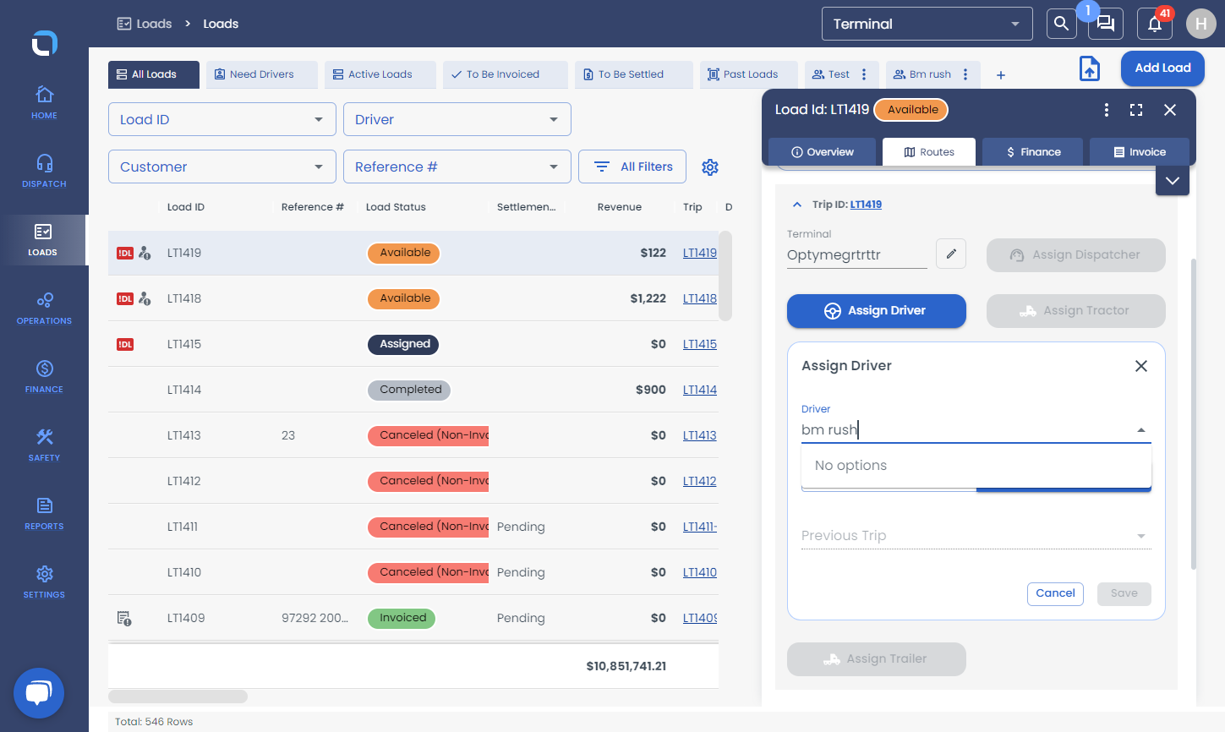Screen dimensions: 1225x732
Task: Click the Add Load button
Action: 1163,68
